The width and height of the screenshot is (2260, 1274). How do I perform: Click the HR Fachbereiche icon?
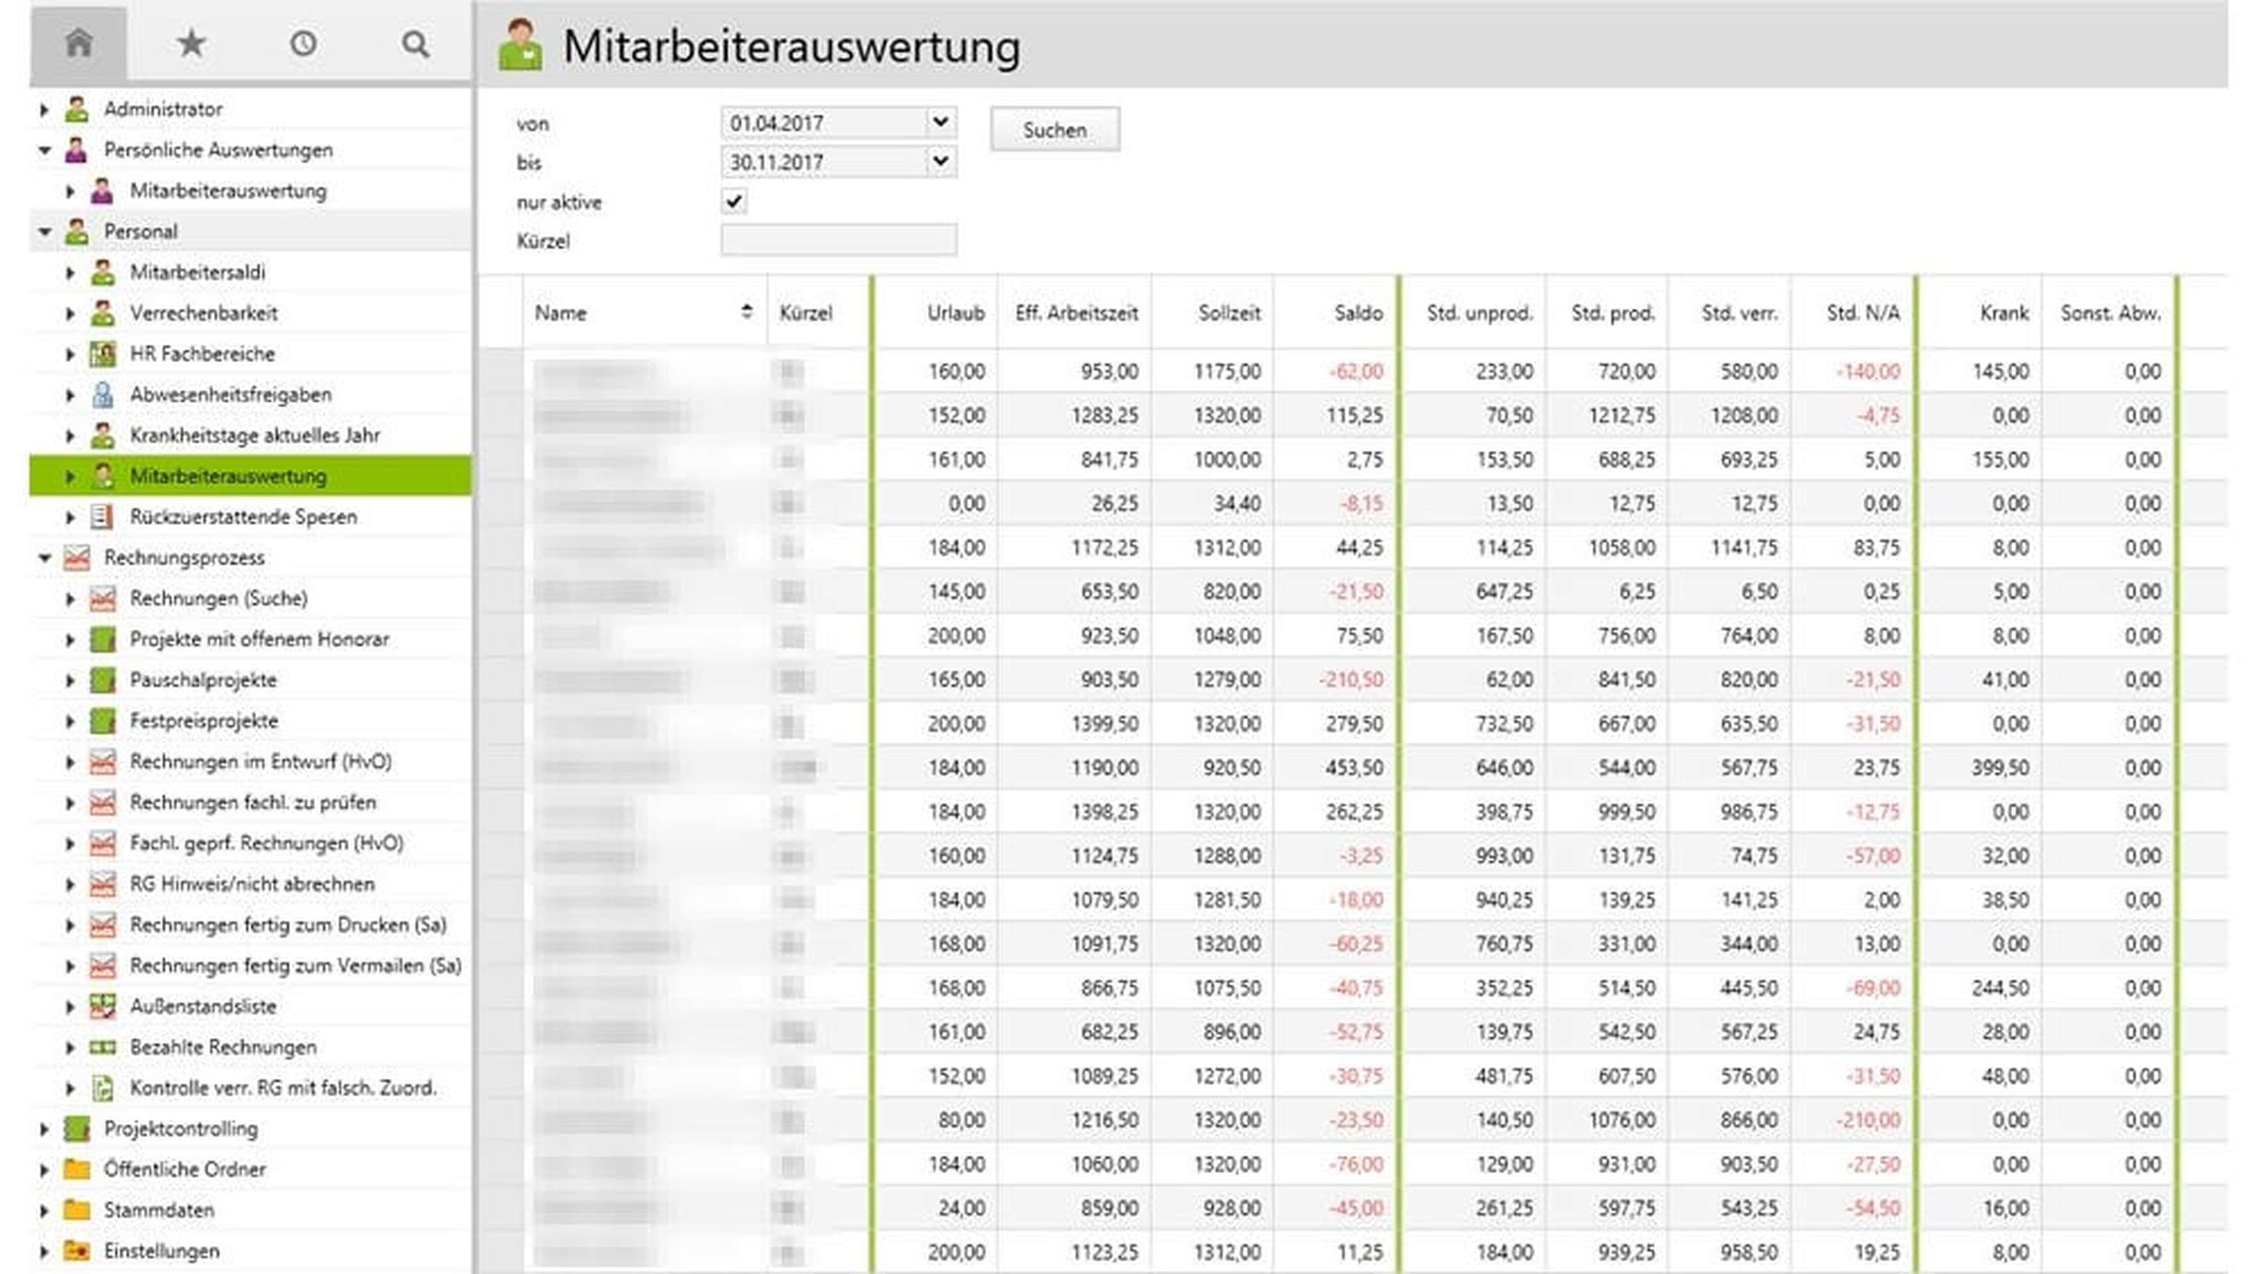point(103,354)
